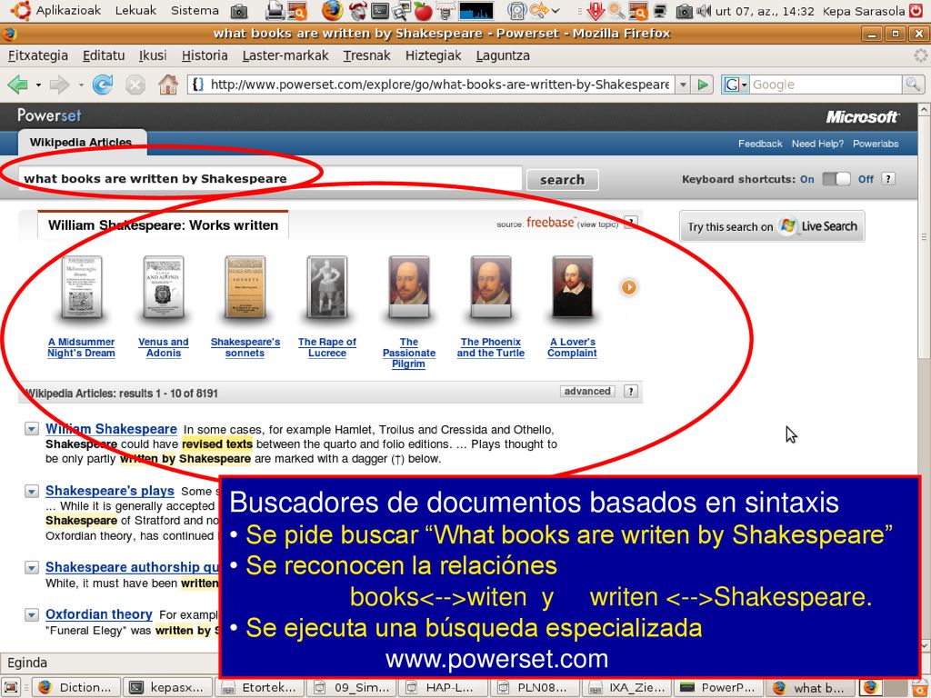Open the Historia menu

(205, 55)
